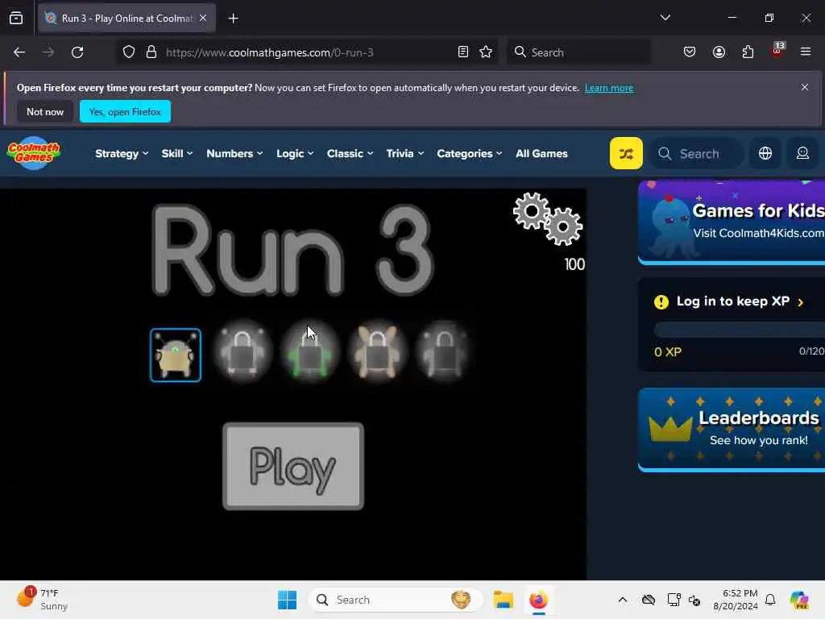Open a new browser tab
Viewport: 825px width, 619px height.
click(x=233, y=19)
